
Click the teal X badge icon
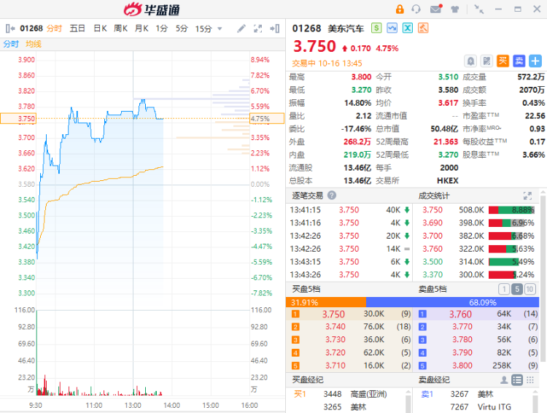click(408, 28)
